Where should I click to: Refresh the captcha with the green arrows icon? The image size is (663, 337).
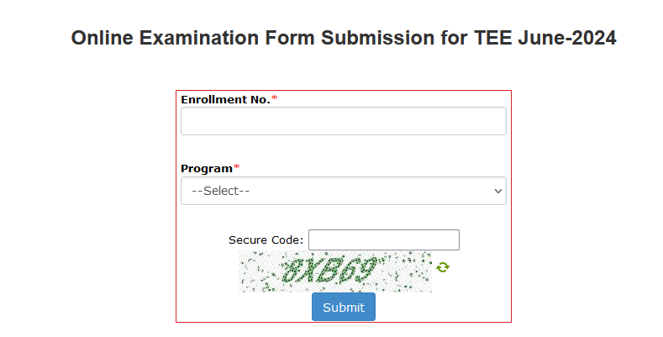point(443,267)
